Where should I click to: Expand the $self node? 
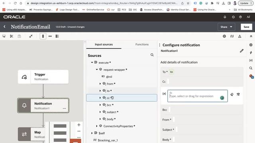pos(92,133)
